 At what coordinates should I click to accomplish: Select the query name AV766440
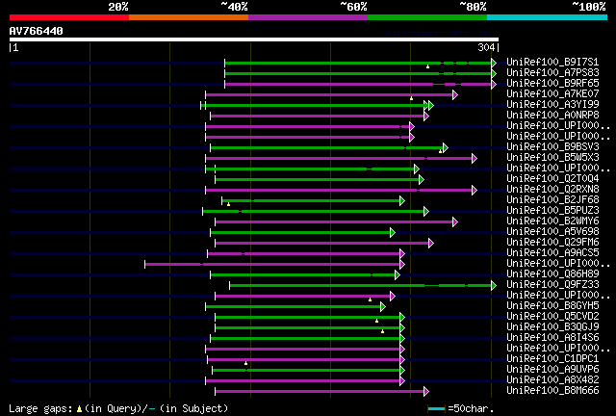click(37, 31)
